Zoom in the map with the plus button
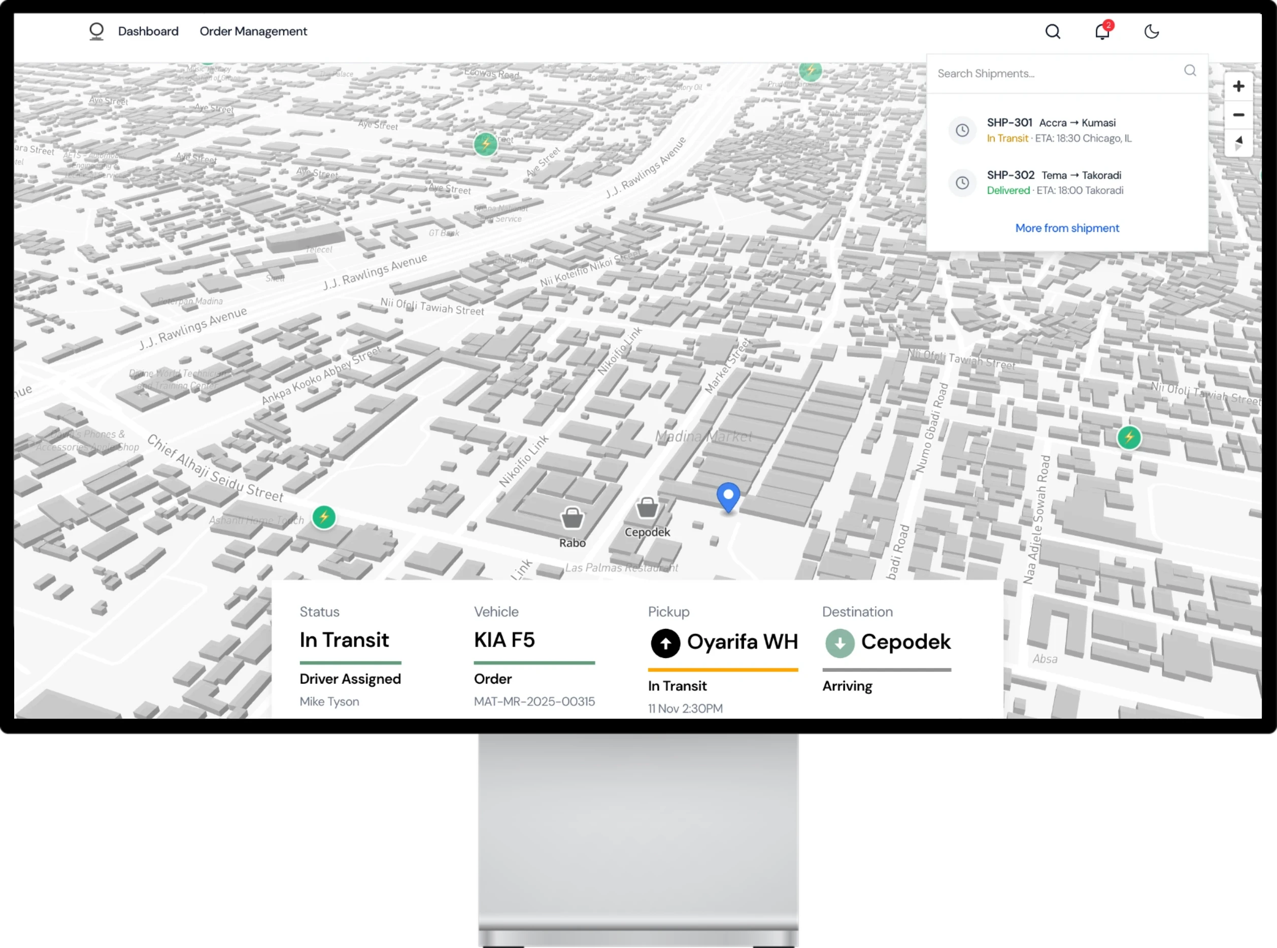Screen dimensions: 1277x948 (x=1238, y=86)
